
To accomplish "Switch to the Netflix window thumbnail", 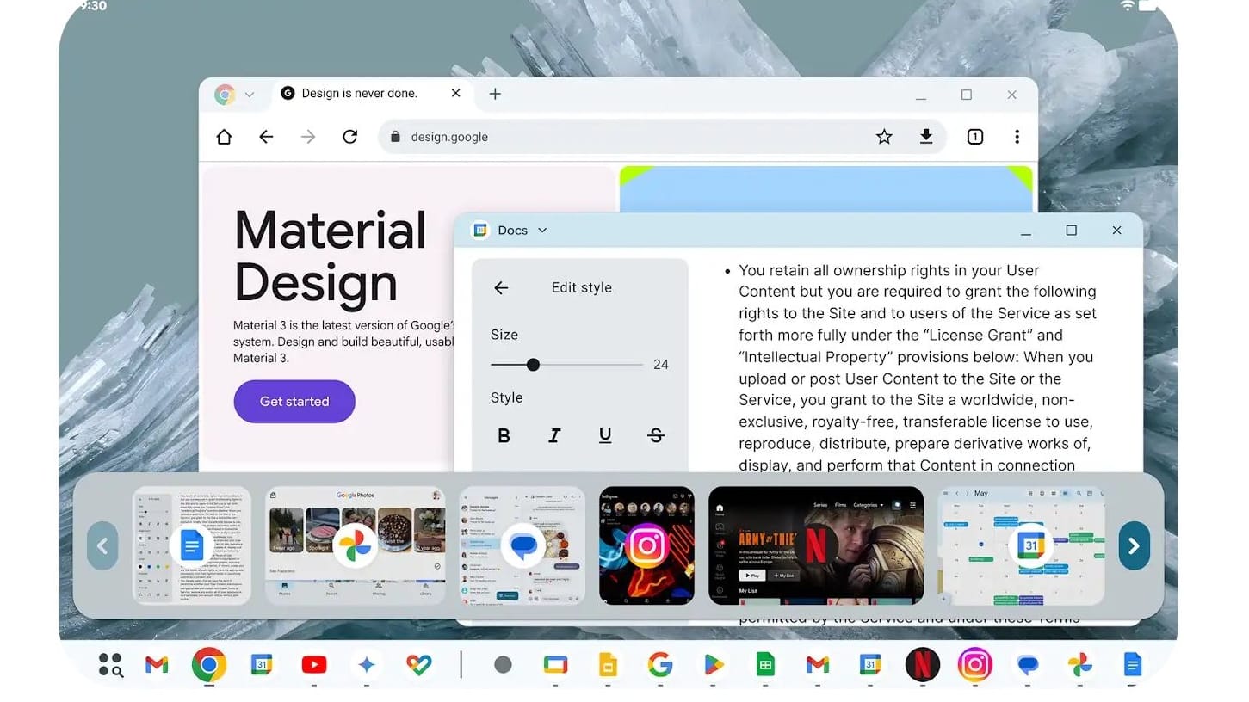I will [816, 545].
